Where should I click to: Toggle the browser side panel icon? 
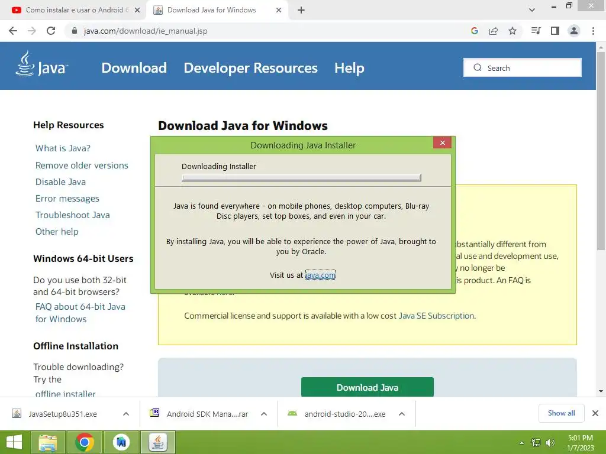click(555, 31)
